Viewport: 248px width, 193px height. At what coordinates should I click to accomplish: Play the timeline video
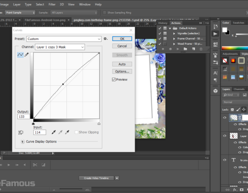[x=9, y=165]
